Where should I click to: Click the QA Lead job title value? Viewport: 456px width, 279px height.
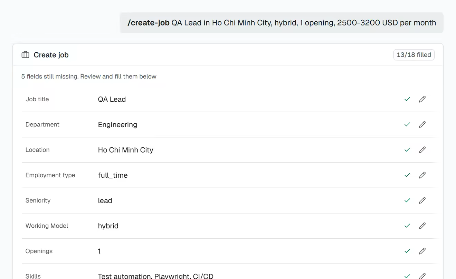tap(112, 99)
